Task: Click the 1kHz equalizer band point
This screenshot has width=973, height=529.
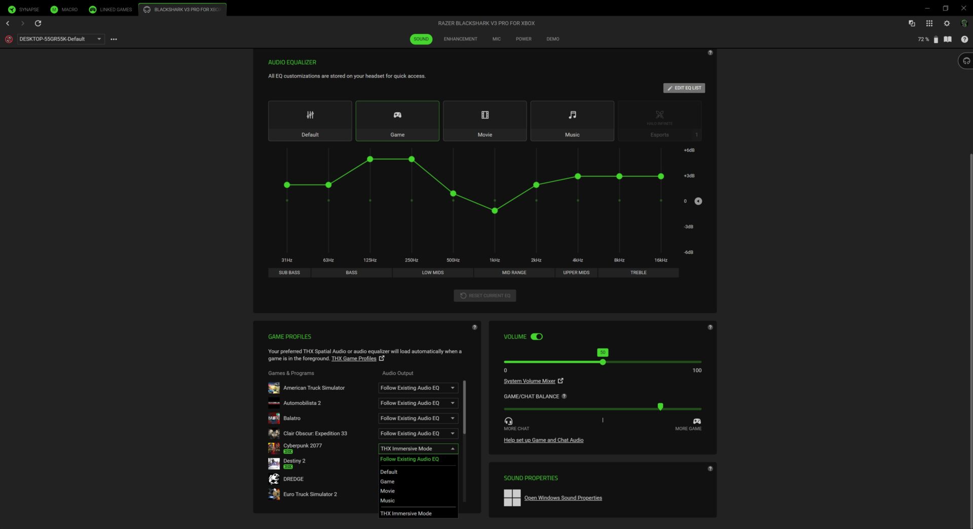Action: point(495,211)
